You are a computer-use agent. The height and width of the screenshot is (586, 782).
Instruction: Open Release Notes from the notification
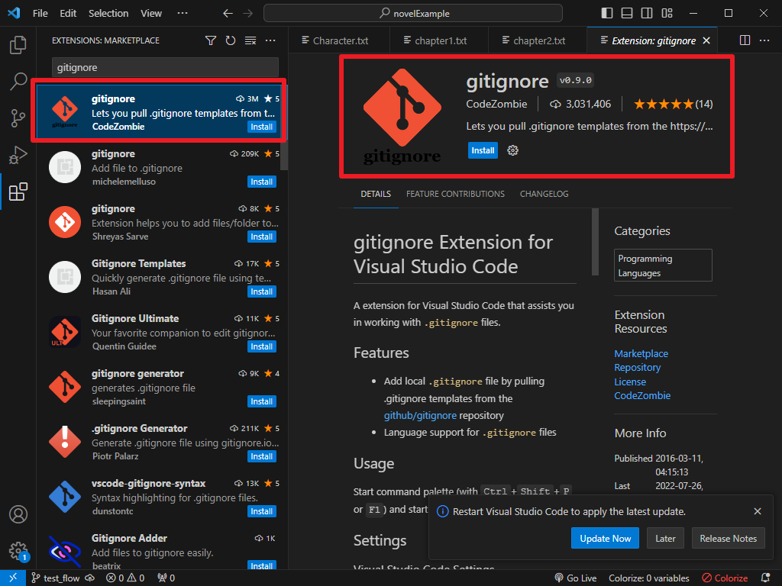[728, 538]
